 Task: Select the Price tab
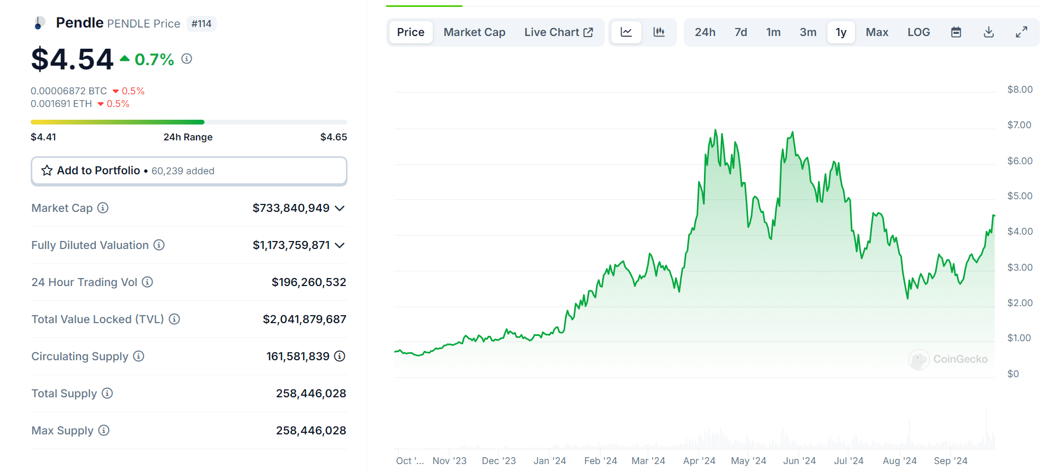pyautogui.click(x=411, y=32)
